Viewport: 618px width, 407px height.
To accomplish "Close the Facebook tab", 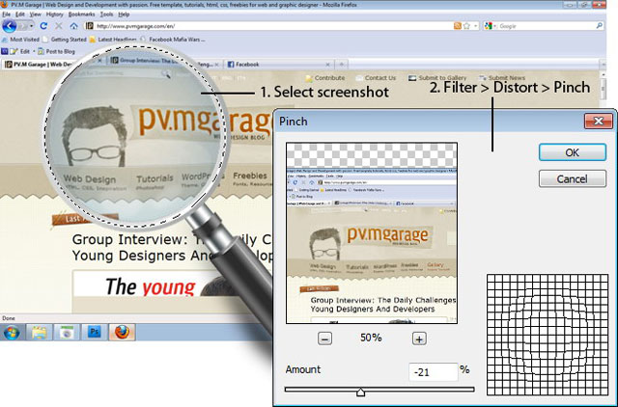I will tap(327, 65).
